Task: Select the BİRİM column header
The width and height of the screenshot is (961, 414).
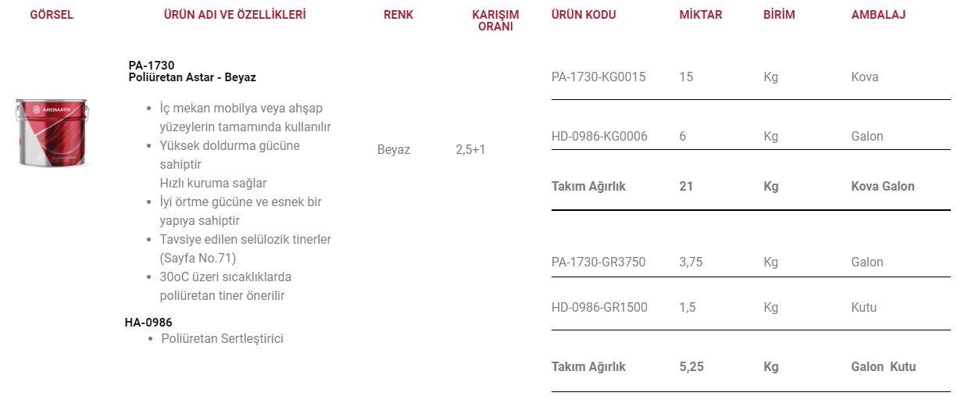Action: pyautogui.click(x=779, y=15)
